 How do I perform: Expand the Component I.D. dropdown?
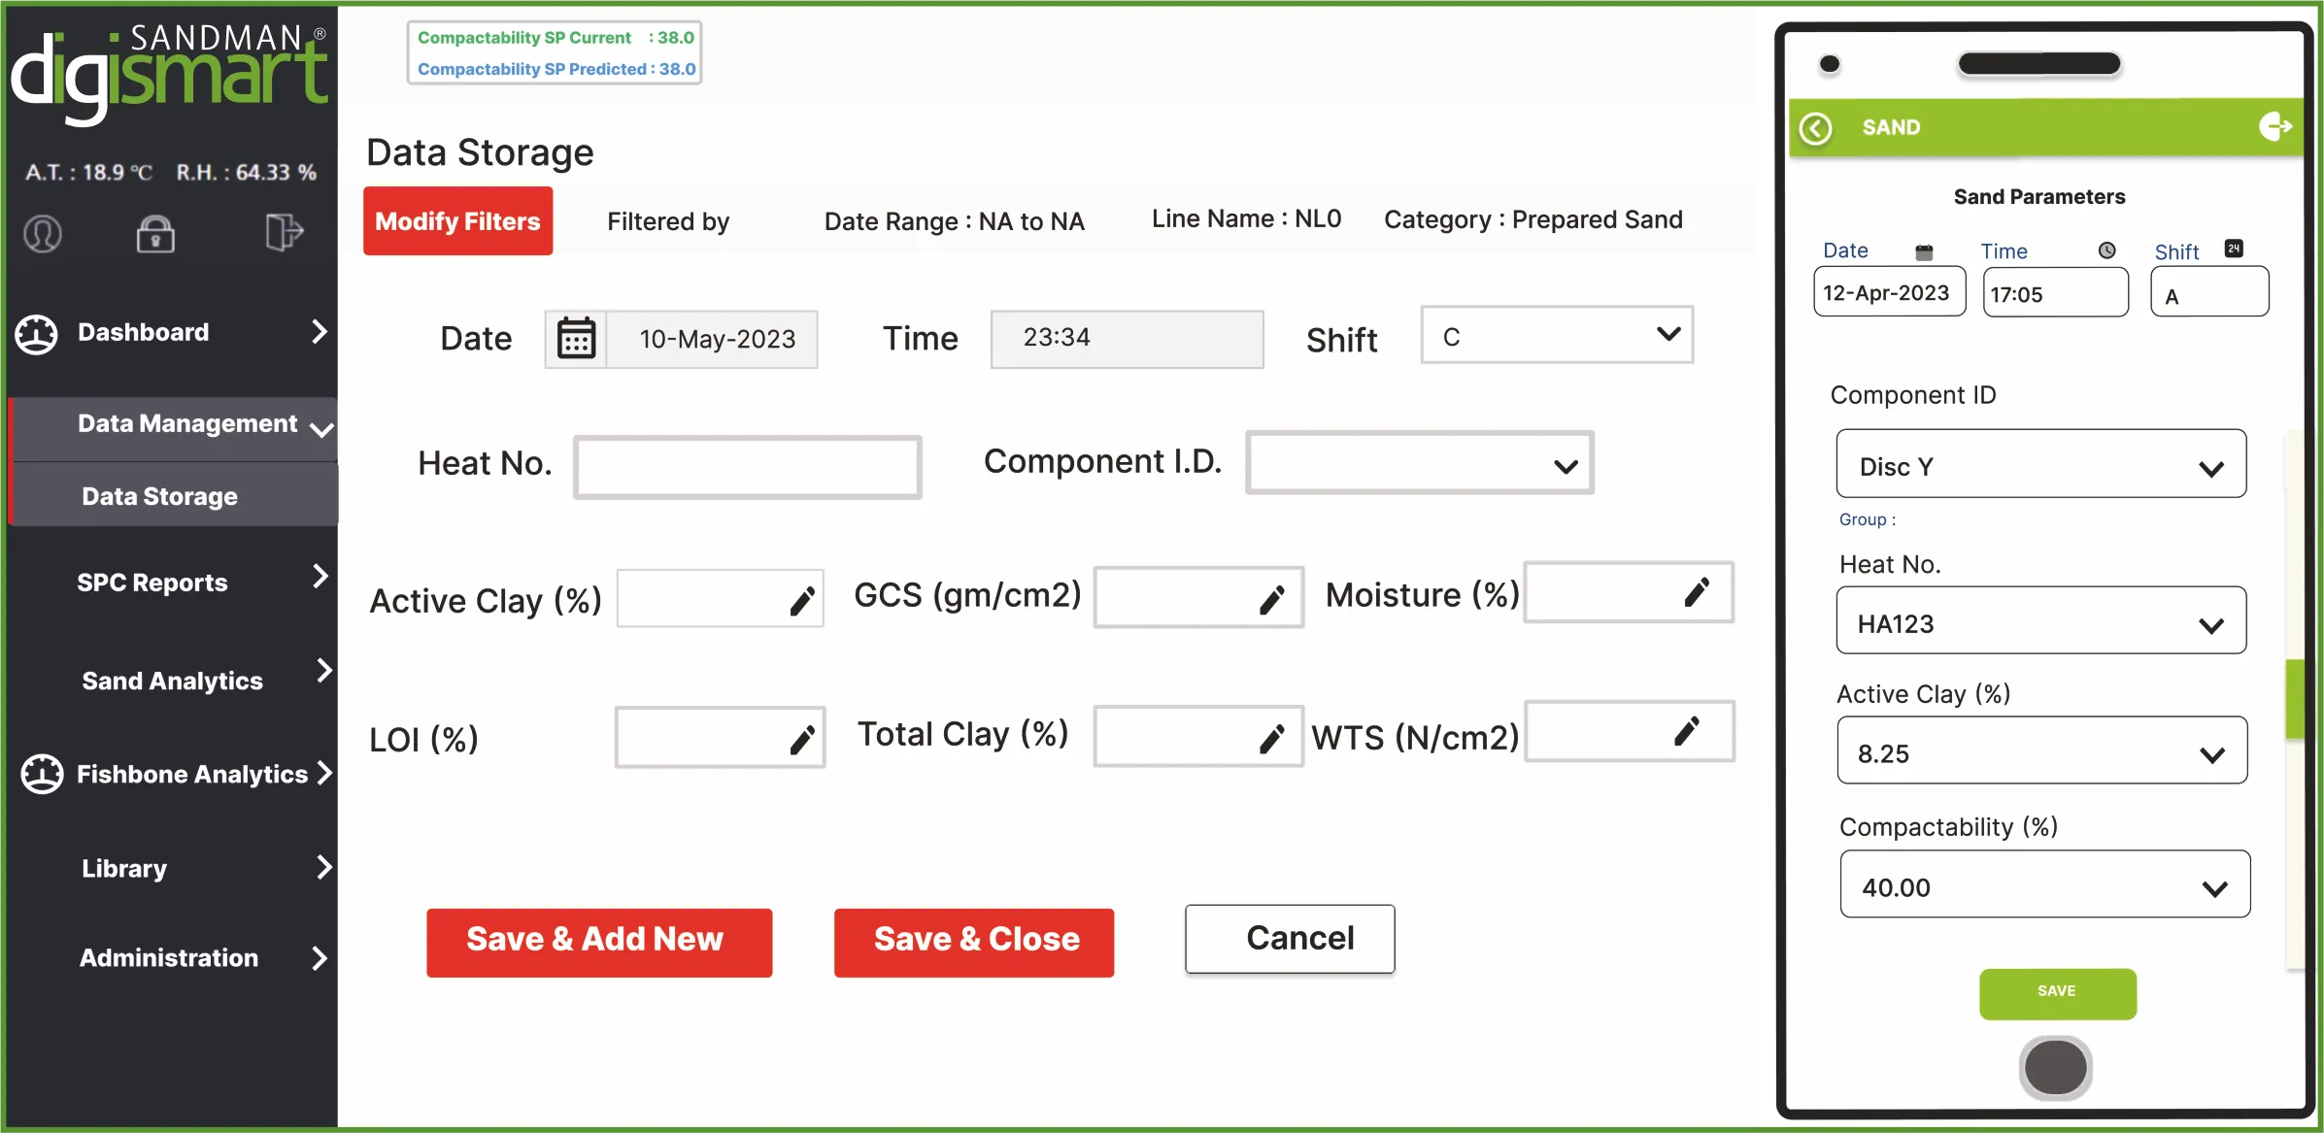1420,464
